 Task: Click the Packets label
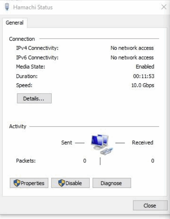click(x=26, y=161)
